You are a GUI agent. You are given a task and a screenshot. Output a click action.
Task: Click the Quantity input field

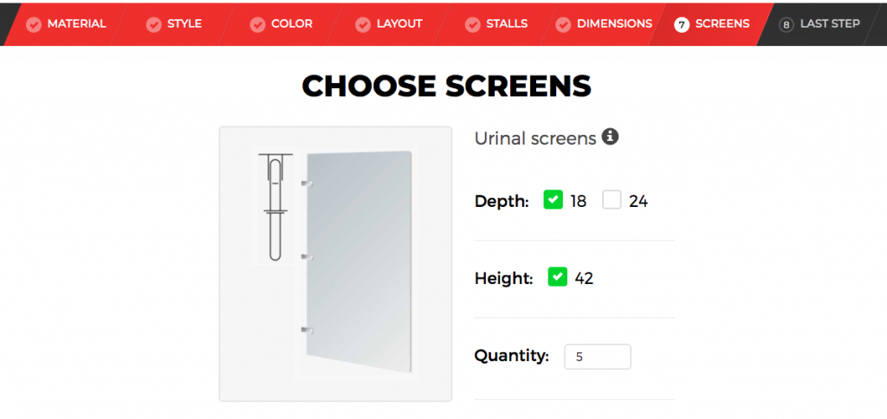[598, 356]
